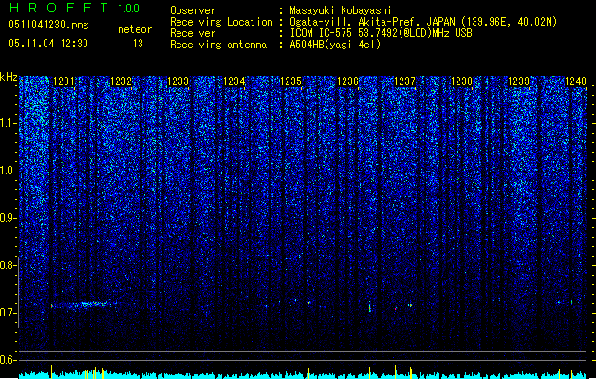
Task: Click the 1233 time marker
Action: pos(177,81)
